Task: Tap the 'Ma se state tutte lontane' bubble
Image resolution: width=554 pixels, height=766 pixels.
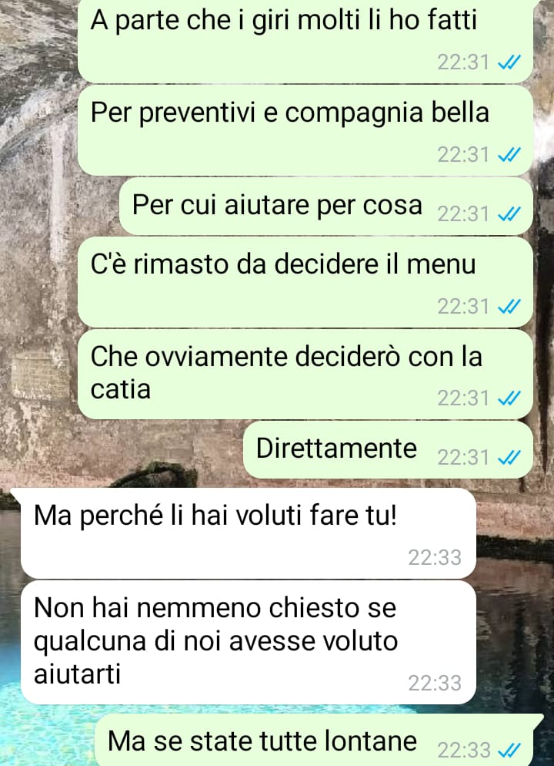Action: point(318,740)
